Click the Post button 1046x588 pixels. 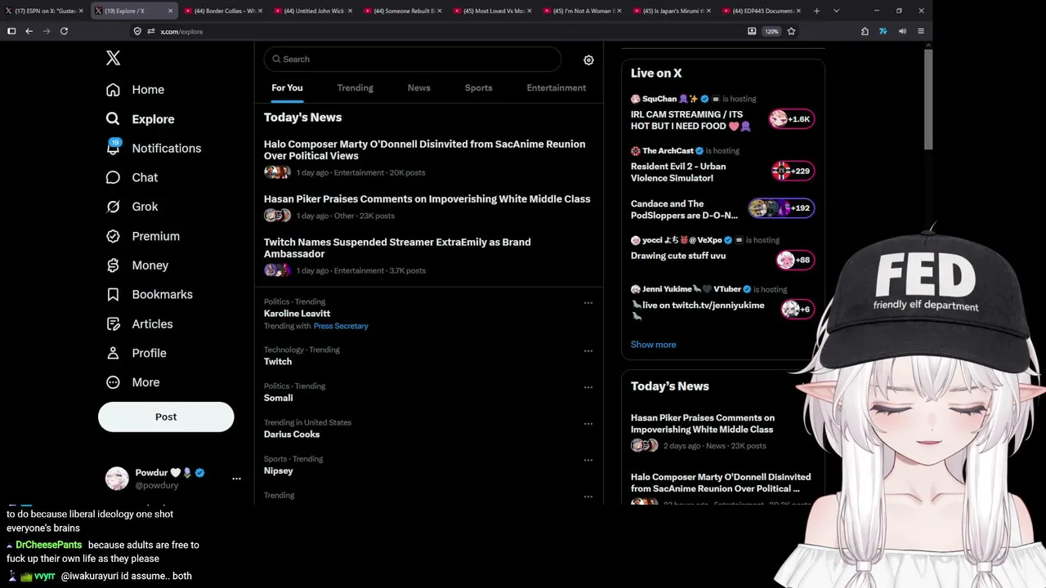click(x=166, y=416)
